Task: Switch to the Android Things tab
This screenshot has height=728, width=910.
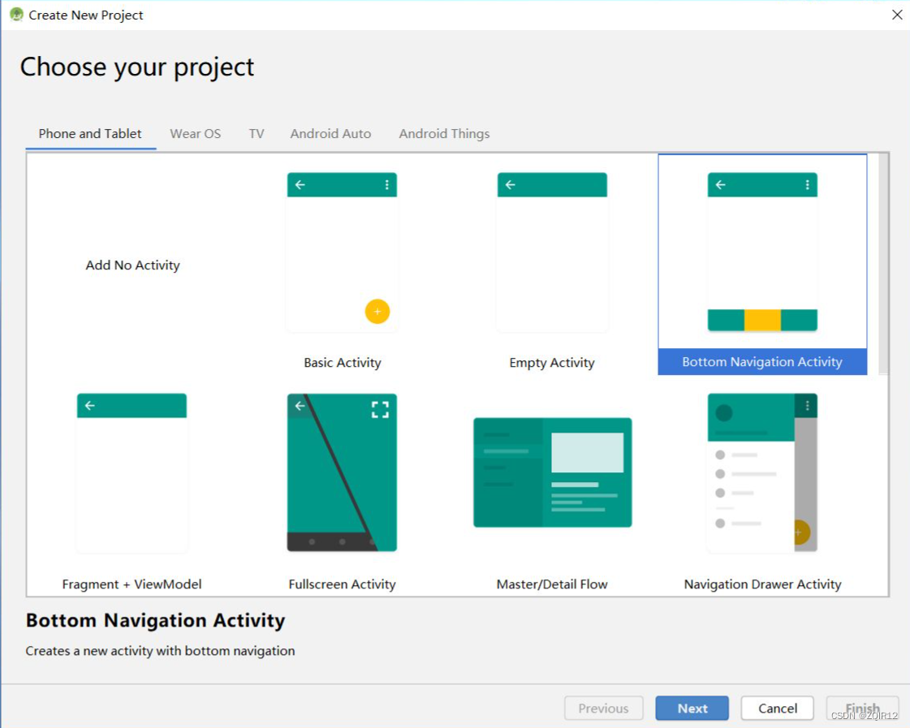Action: tap(445, 133)
